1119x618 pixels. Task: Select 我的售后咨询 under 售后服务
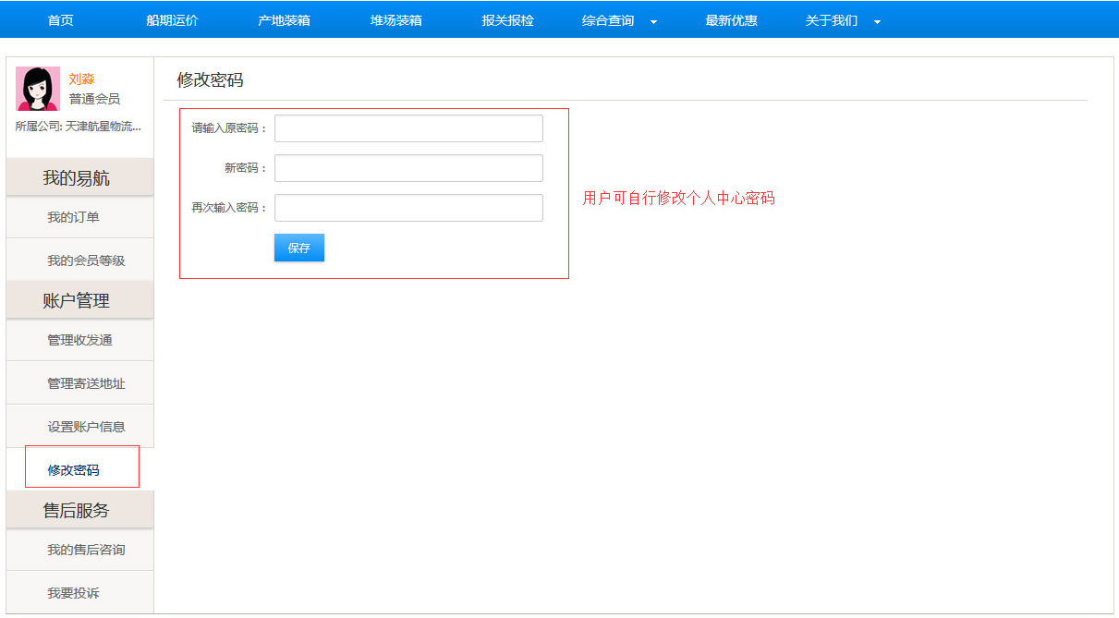(86, 550)
